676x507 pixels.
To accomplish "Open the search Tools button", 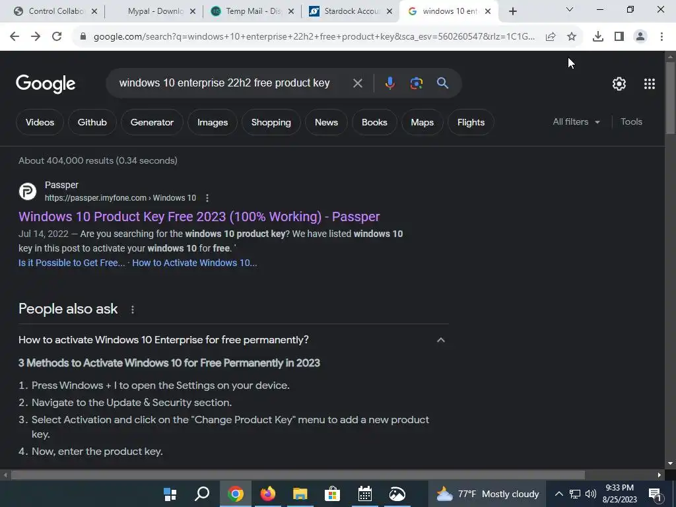I will click(631, 122).
